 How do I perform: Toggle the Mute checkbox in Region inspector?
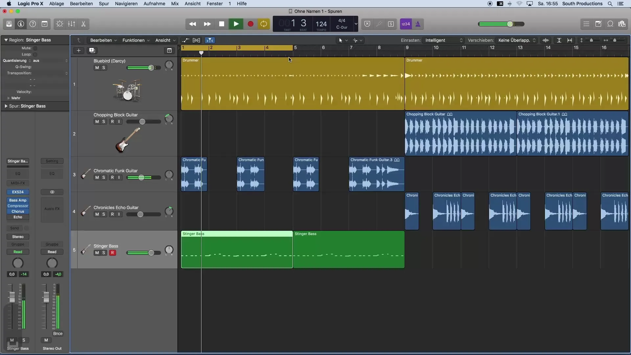coord(35,48)
